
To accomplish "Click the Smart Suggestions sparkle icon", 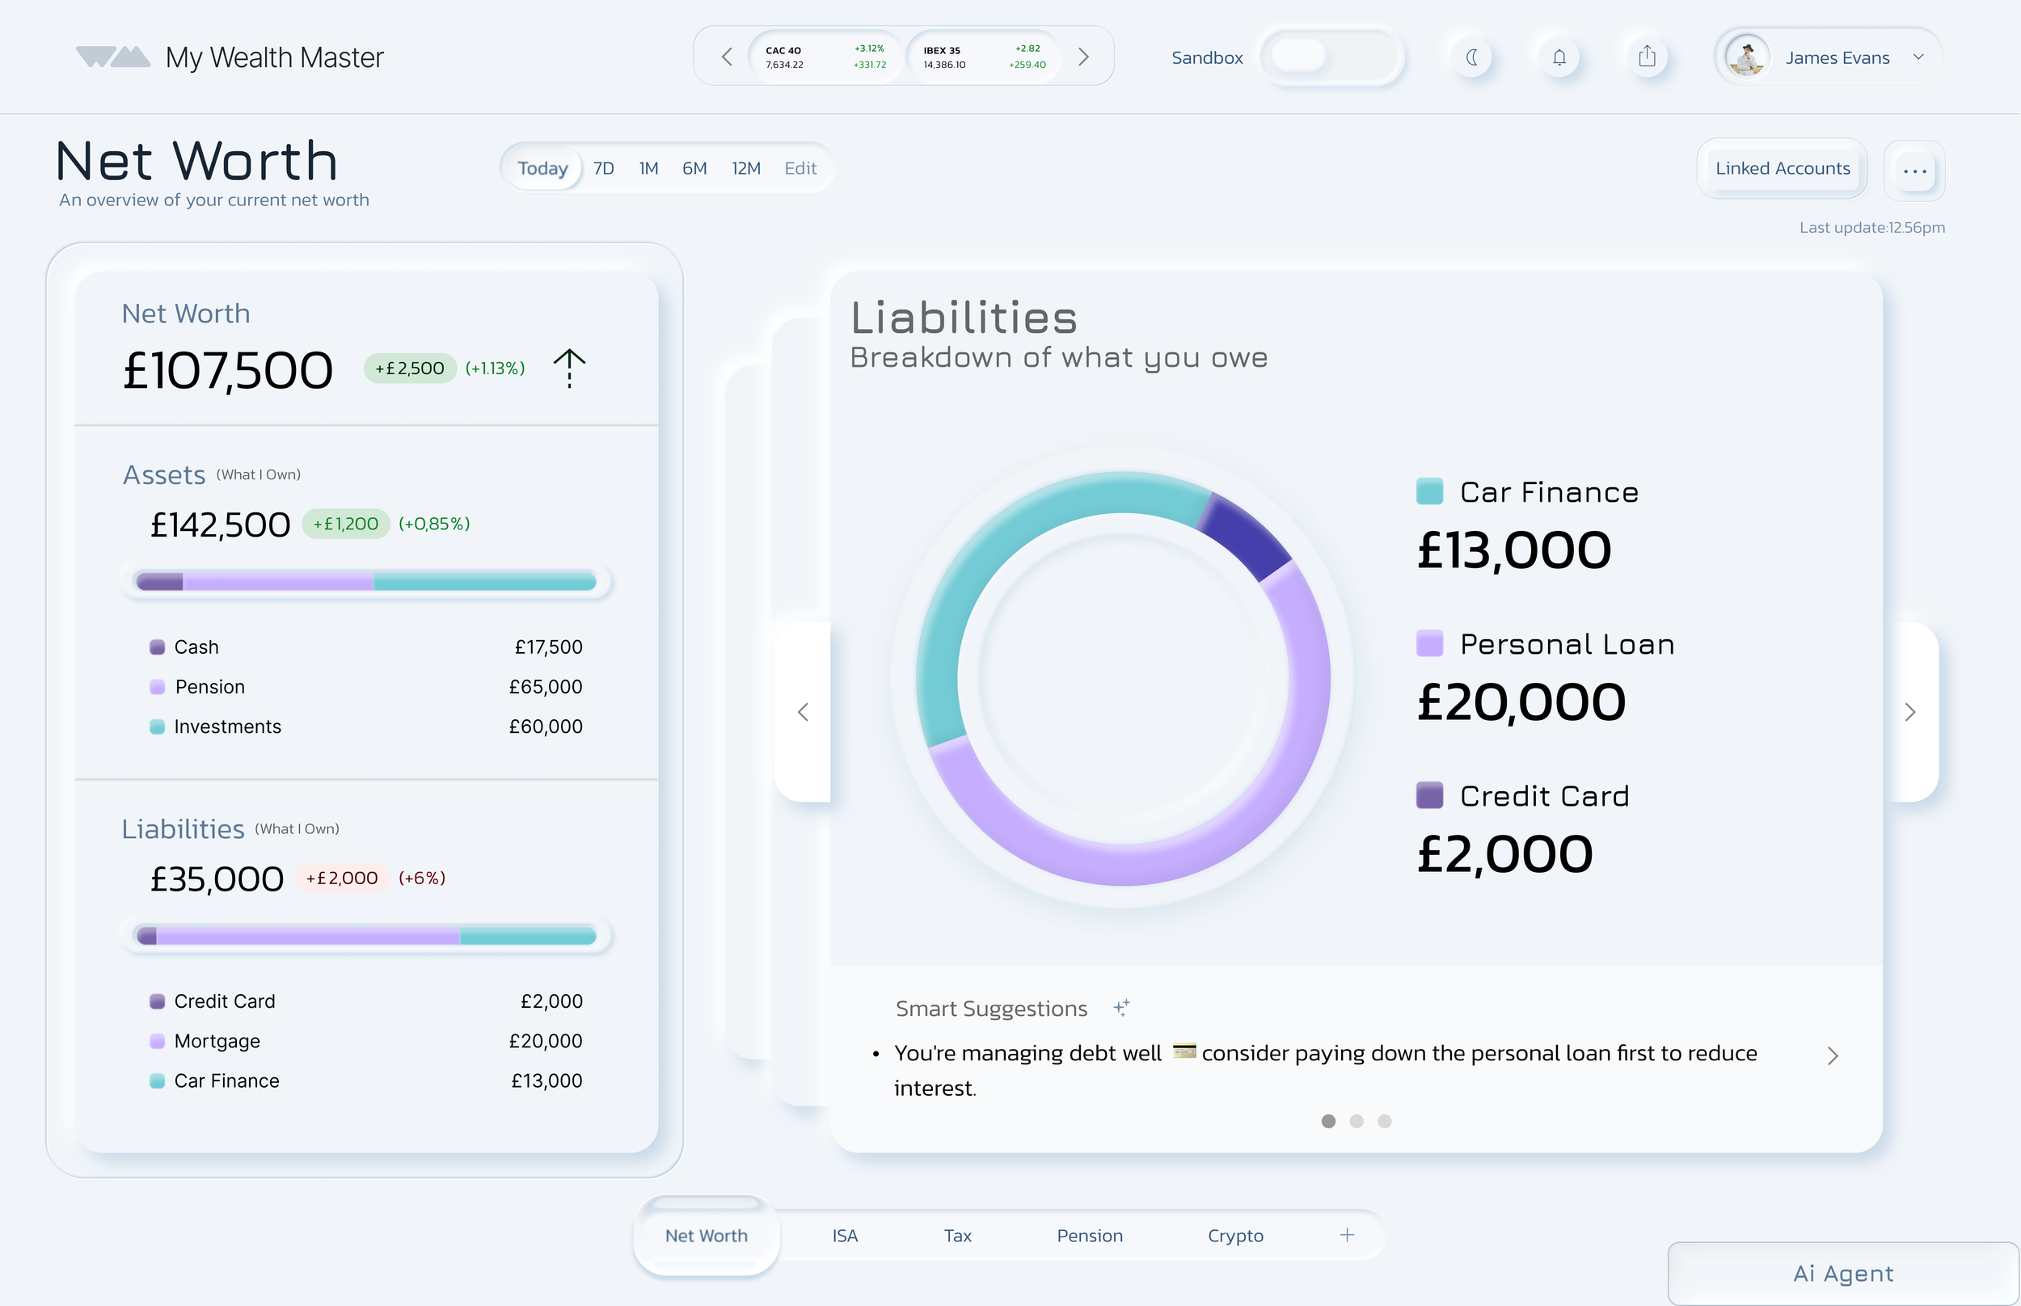I will tap(1121, 1008).
